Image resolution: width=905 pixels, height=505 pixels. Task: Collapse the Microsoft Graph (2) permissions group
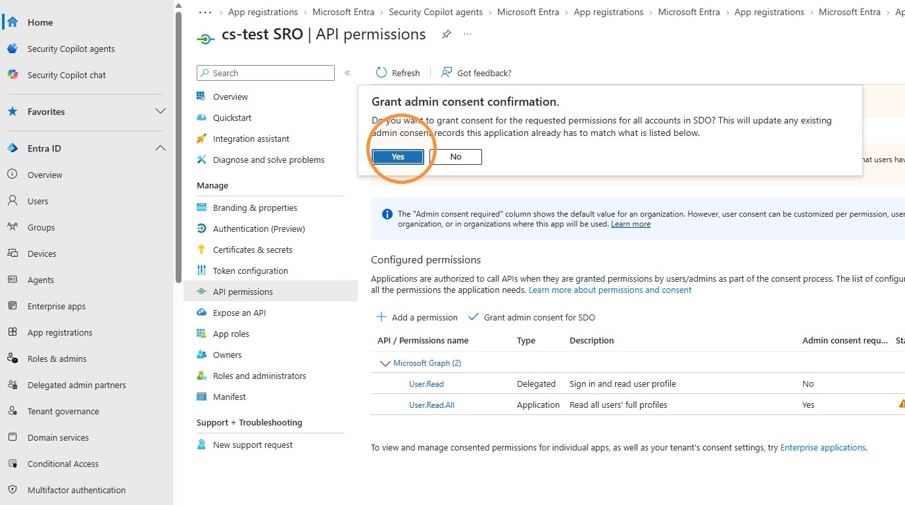(x=385, y=363)
